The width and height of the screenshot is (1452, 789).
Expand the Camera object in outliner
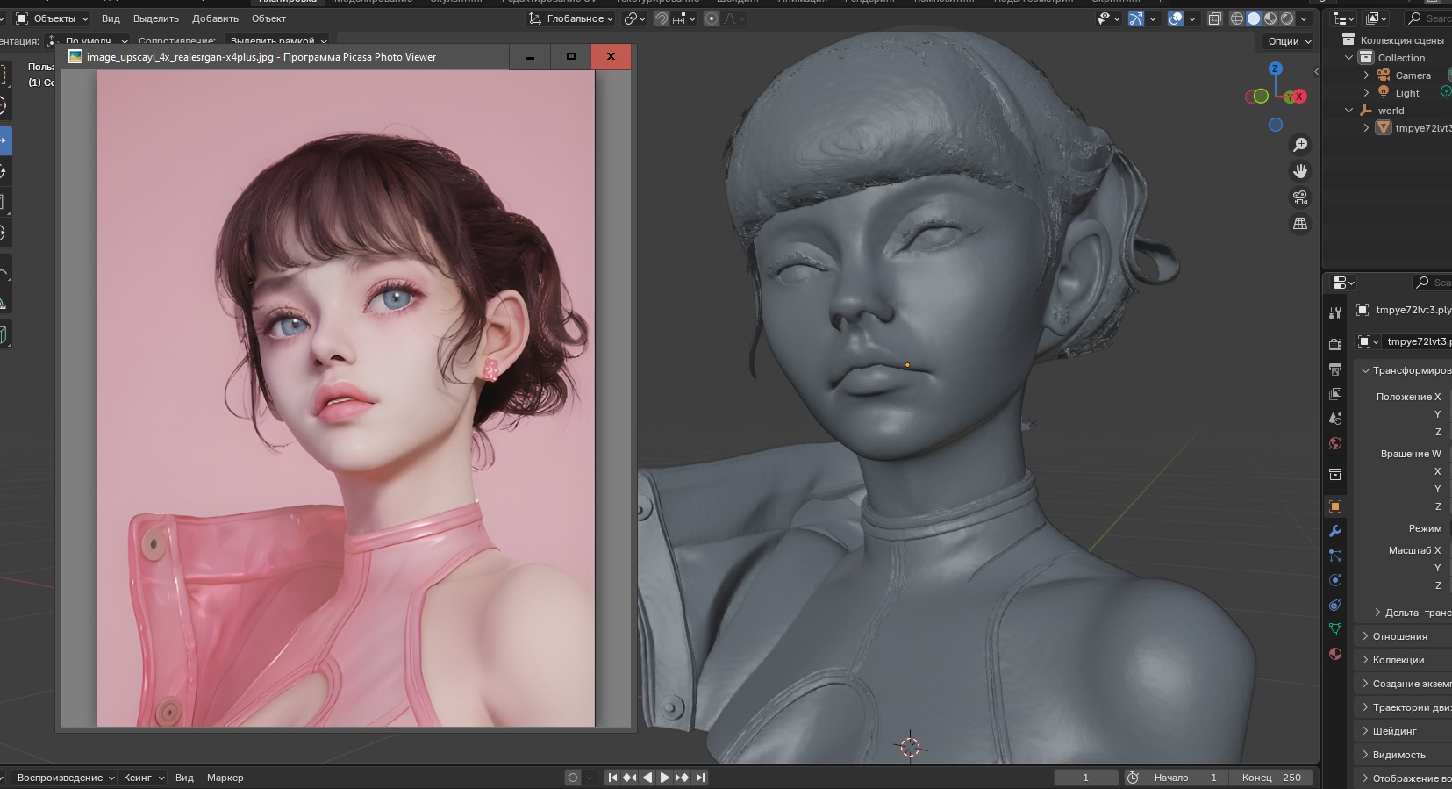[x=1366, y=75]
